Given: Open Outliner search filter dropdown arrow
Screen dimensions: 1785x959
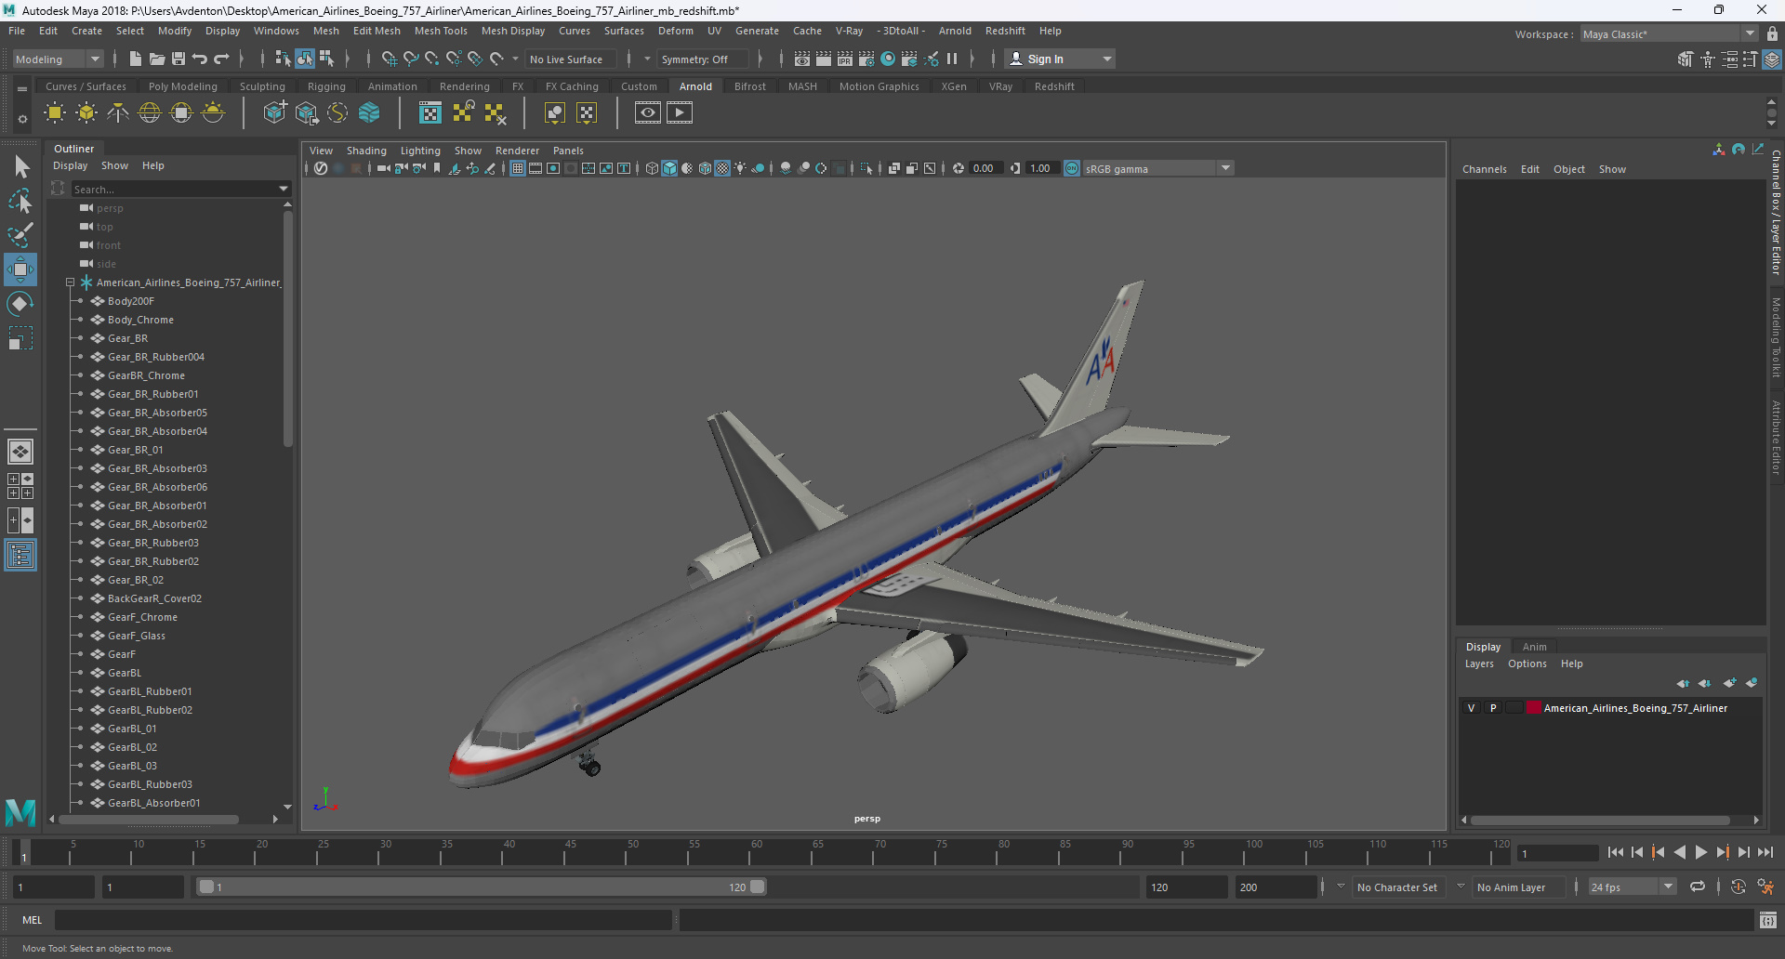Looking at the screenshot, I should pyautogui.click(x=284, y=189).
